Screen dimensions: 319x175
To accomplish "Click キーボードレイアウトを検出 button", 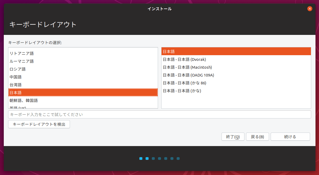I will (x=39, y=124).
